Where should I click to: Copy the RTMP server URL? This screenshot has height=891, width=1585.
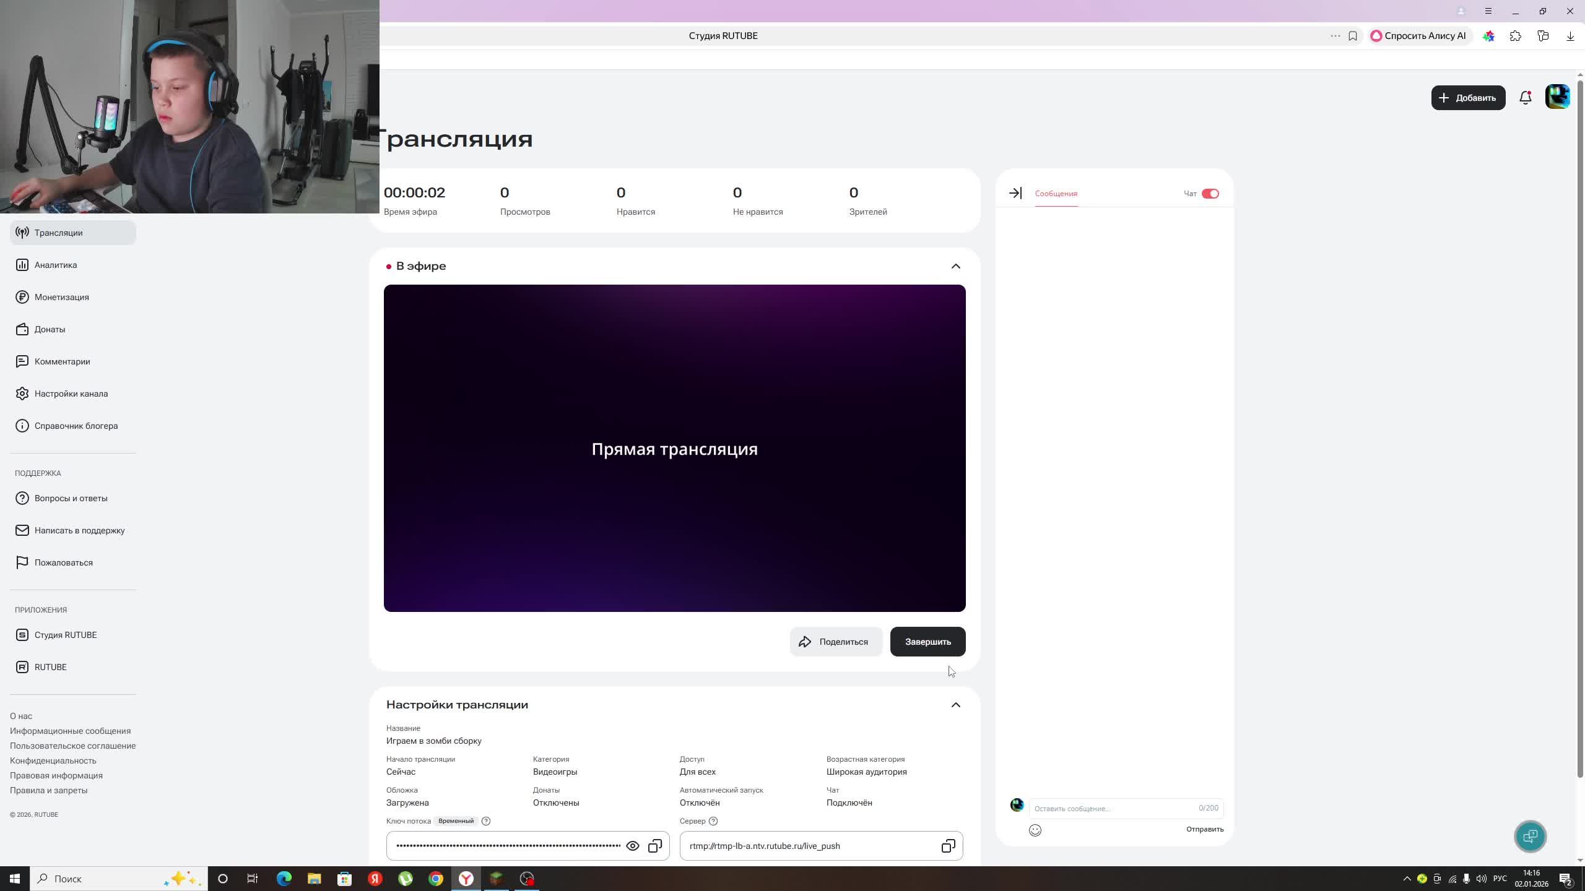coord(948,846)
